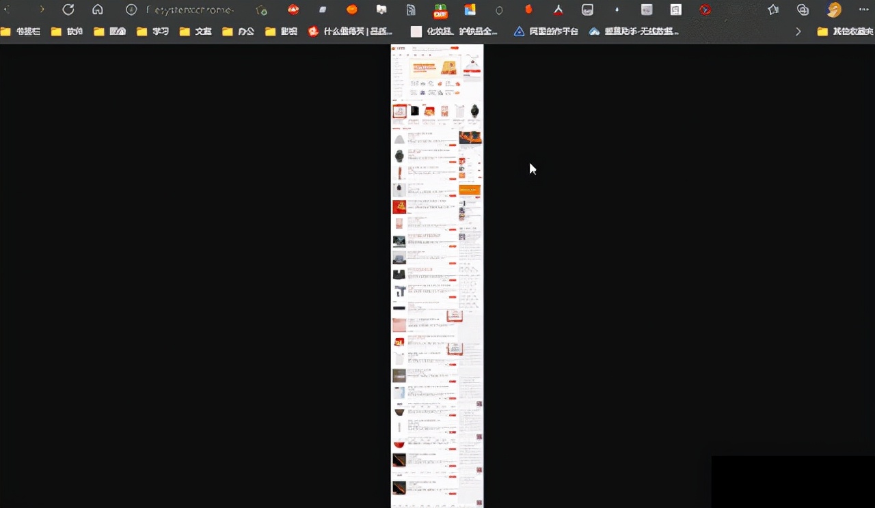Open the 化妆品、护肤品 bookmark
This screenshot has width=875, height=508.
pyautogui.click(x=455, y=31)
